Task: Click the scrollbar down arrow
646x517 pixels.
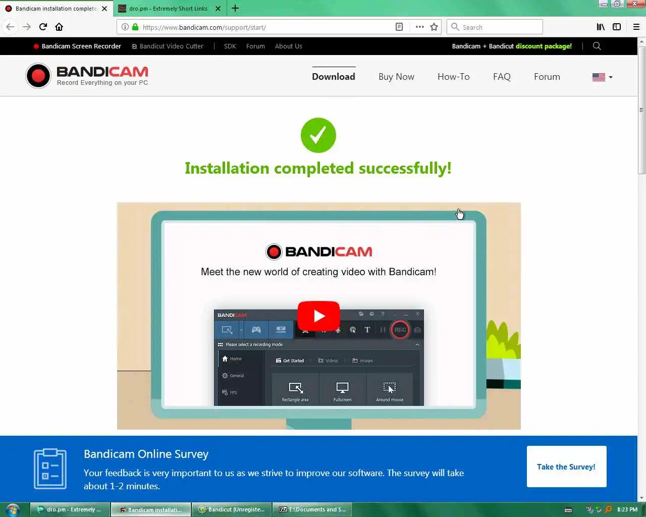Action: pos(641,498)
